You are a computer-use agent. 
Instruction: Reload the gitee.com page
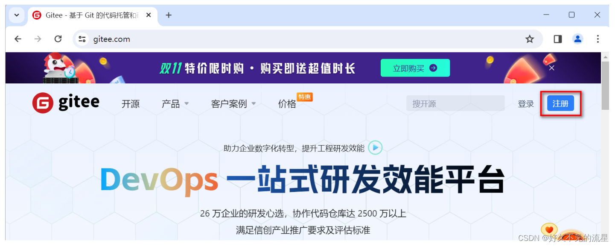(58, 39)
